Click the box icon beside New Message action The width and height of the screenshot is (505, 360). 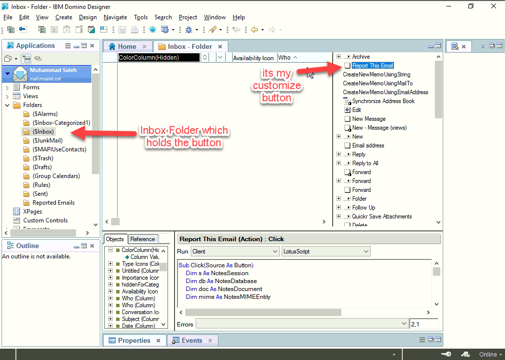coord(347,119)
